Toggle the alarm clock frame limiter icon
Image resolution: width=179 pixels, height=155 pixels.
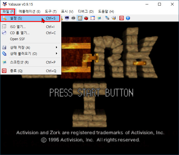click(x=80, y=18)
